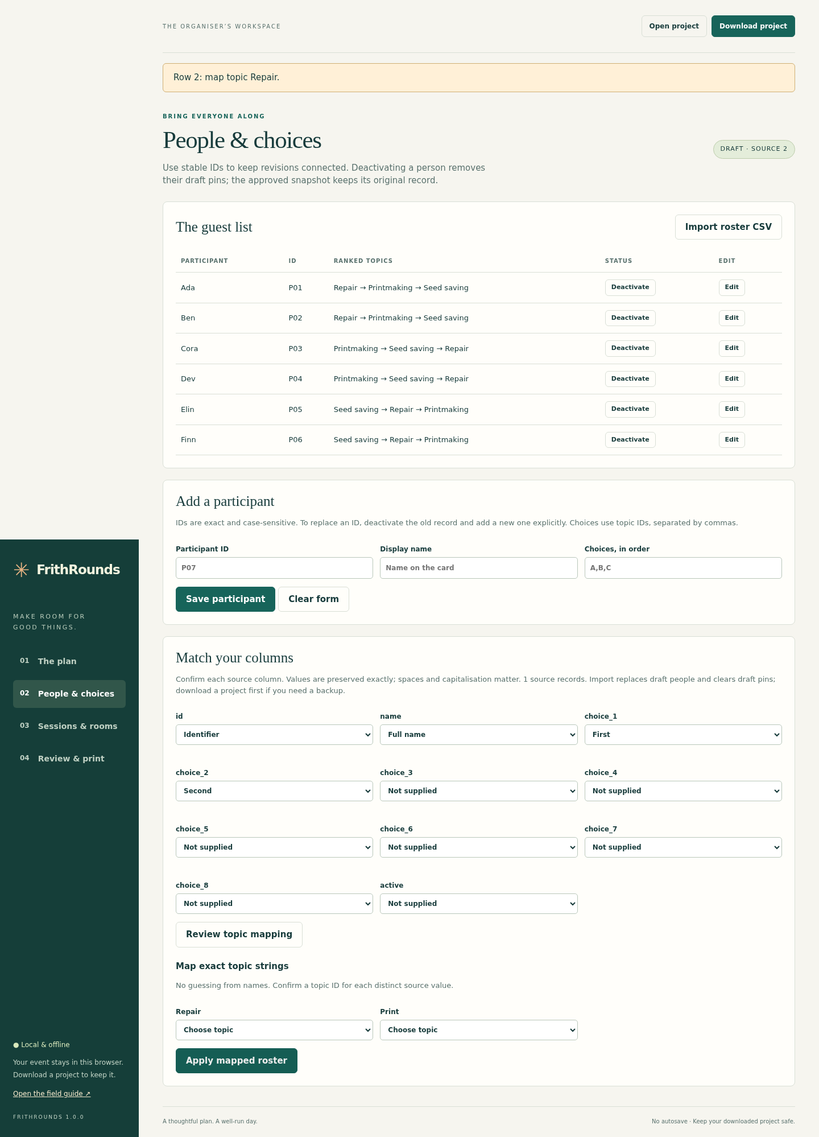This screenshot has height=1137, width=819.
Task: Open the choice_1 dropdown
Action: (683, 735)
